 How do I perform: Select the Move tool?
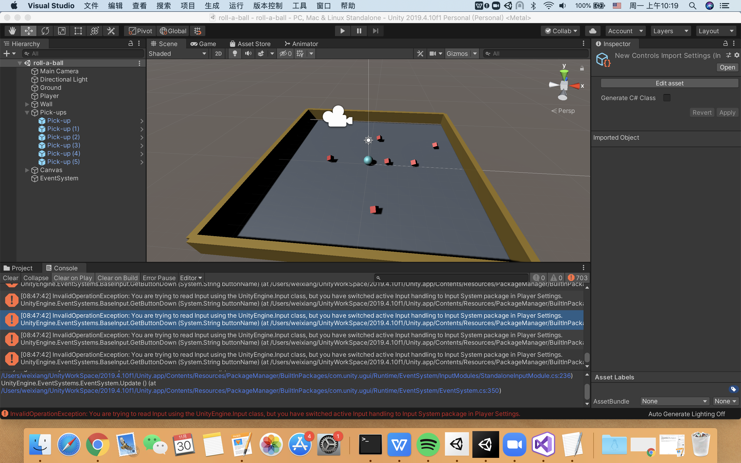coord(29,31)
